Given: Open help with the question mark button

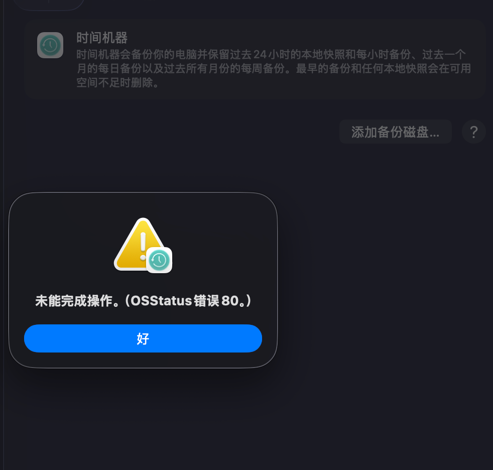Looking at the screenshot, I should click(x=474, y=132).
